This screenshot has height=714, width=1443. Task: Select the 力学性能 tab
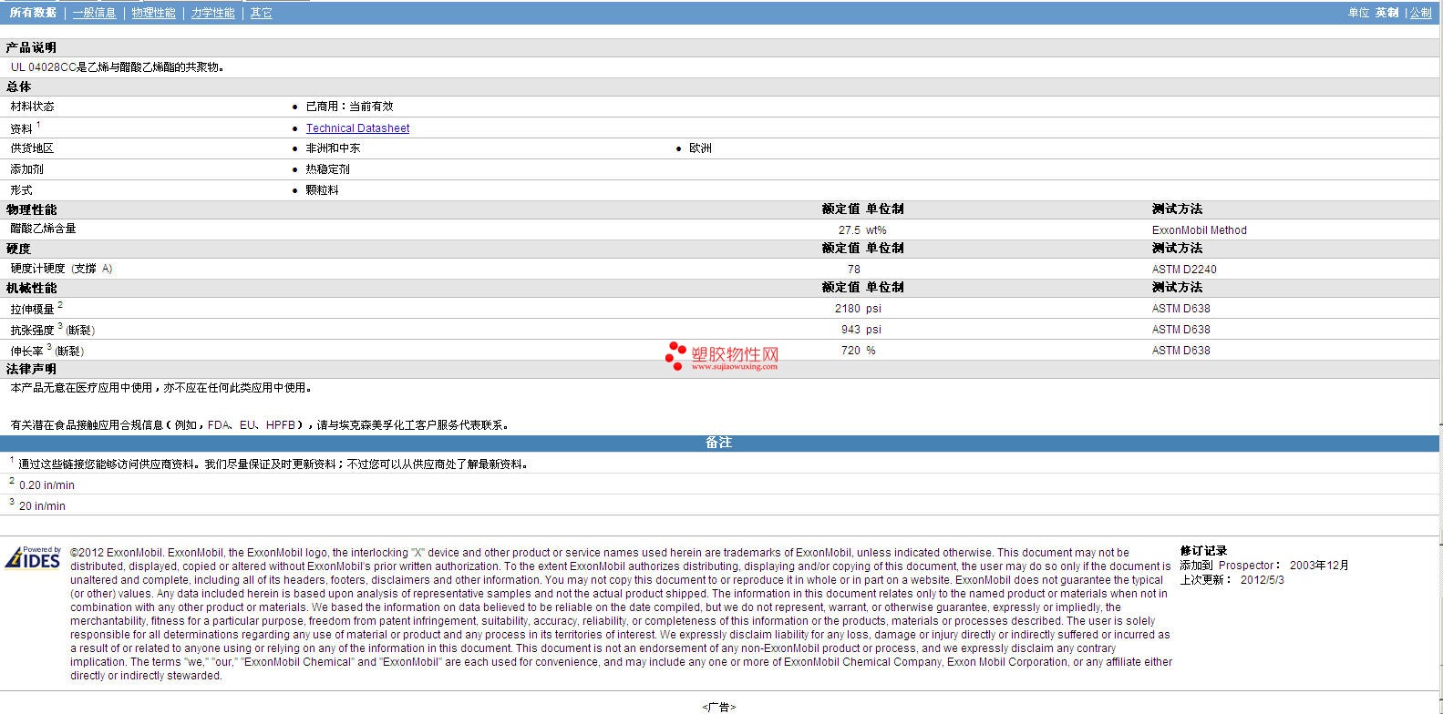pyautogui.click(x=212, y=13)
